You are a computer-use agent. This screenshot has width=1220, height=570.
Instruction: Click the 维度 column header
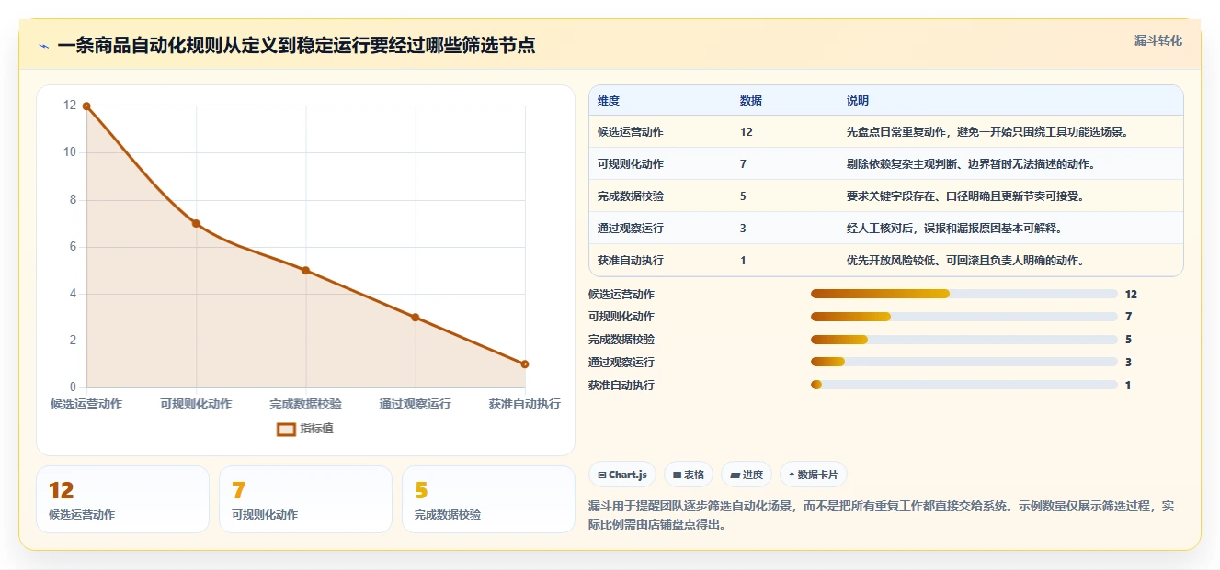(x=608, y=101)
